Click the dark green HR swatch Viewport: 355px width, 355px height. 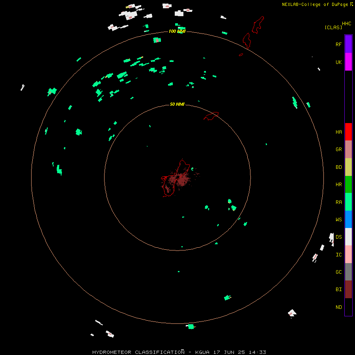[348, 185]
